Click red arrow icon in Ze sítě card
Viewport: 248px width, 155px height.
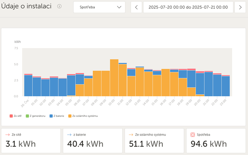8,134
